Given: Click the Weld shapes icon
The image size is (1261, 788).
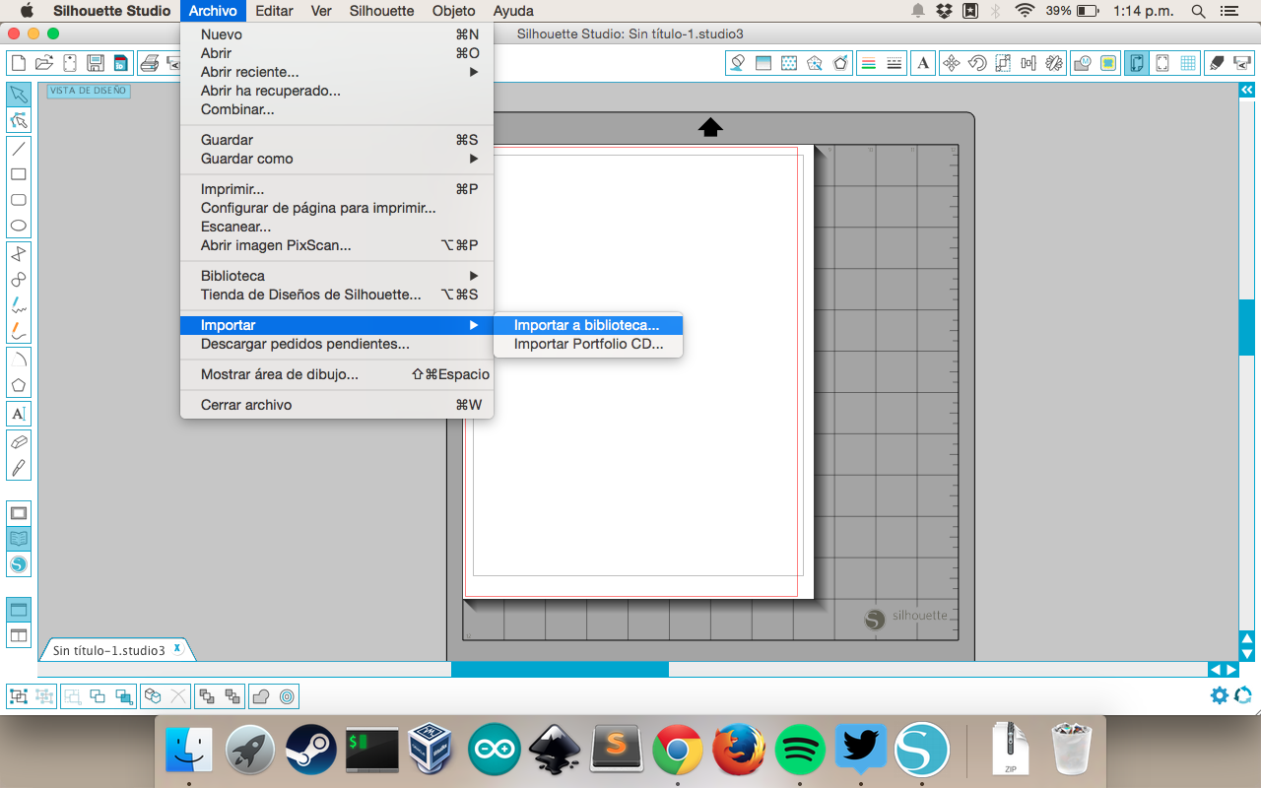Looking at the screenshot, I should 261,696.
